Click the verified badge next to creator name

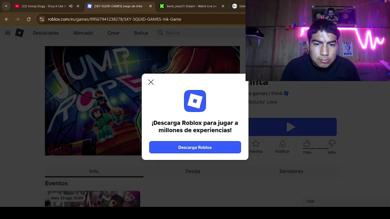(286, 93)
